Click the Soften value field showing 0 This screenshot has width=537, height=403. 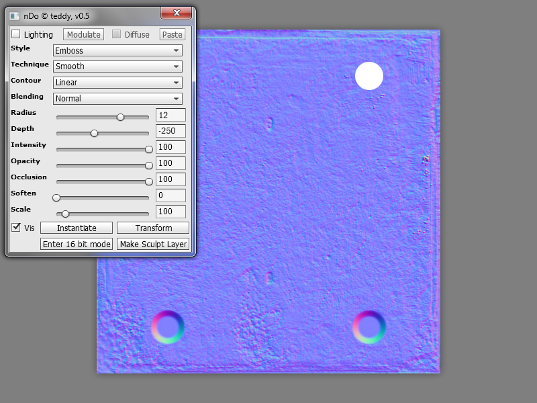pyautogui.click(x=171, y=195)
